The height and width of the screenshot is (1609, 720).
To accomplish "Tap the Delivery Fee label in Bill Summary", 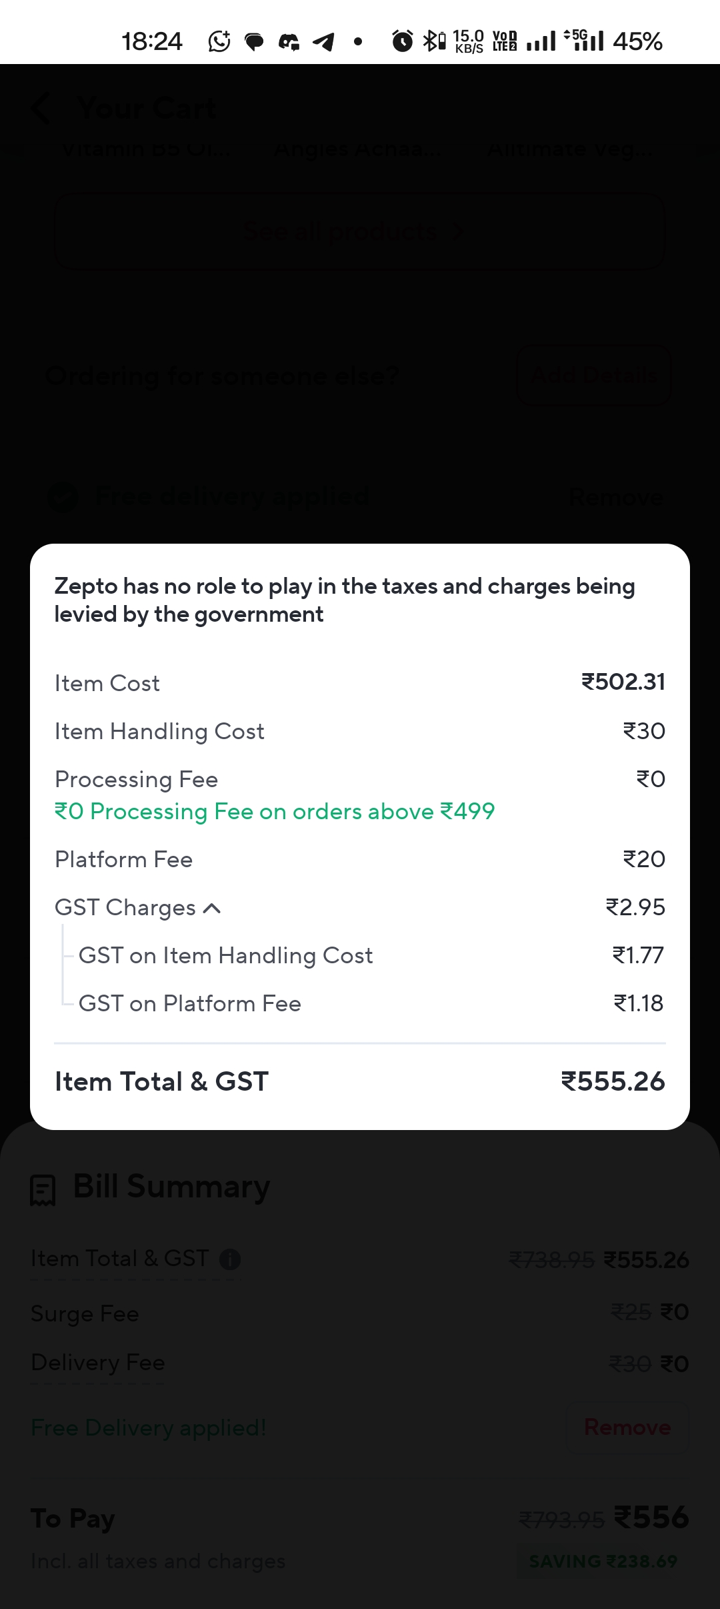I will click(x=98, y=1362).
